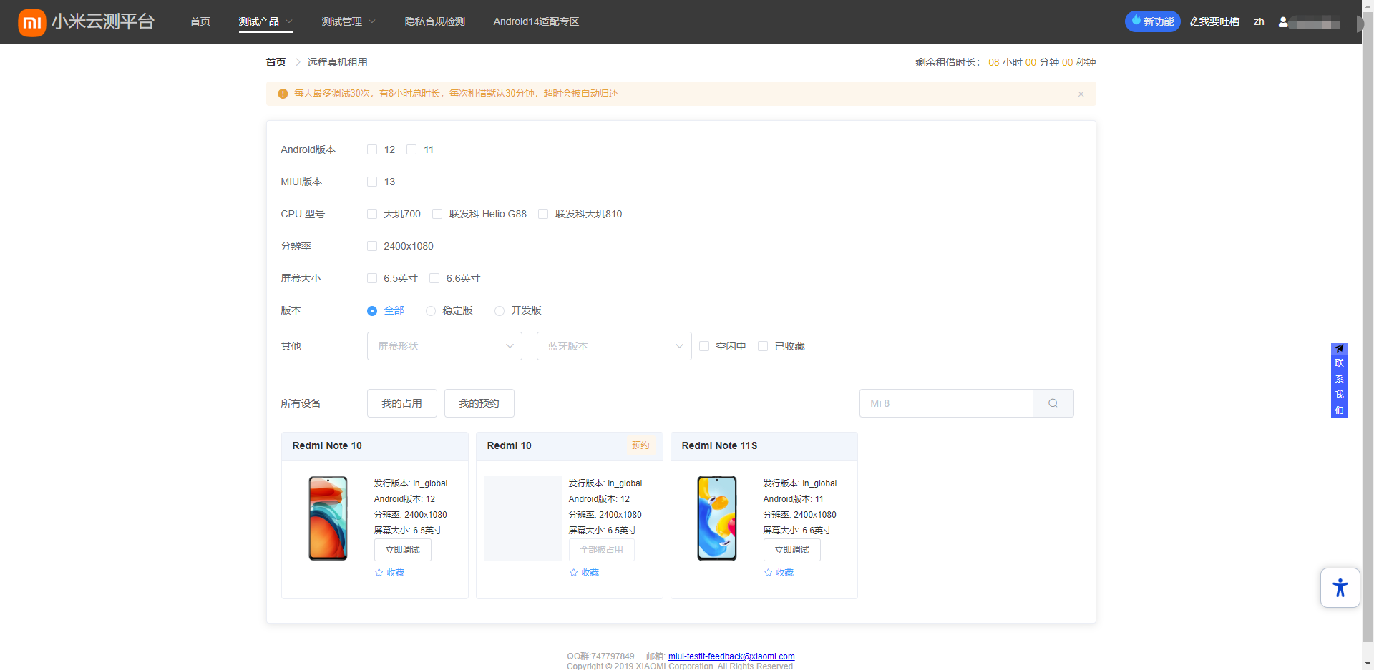This screenshot has width=1374, height=670.
Task: Click the Redmi 10 blank image placeholder
Action: (x=522, y=518)
